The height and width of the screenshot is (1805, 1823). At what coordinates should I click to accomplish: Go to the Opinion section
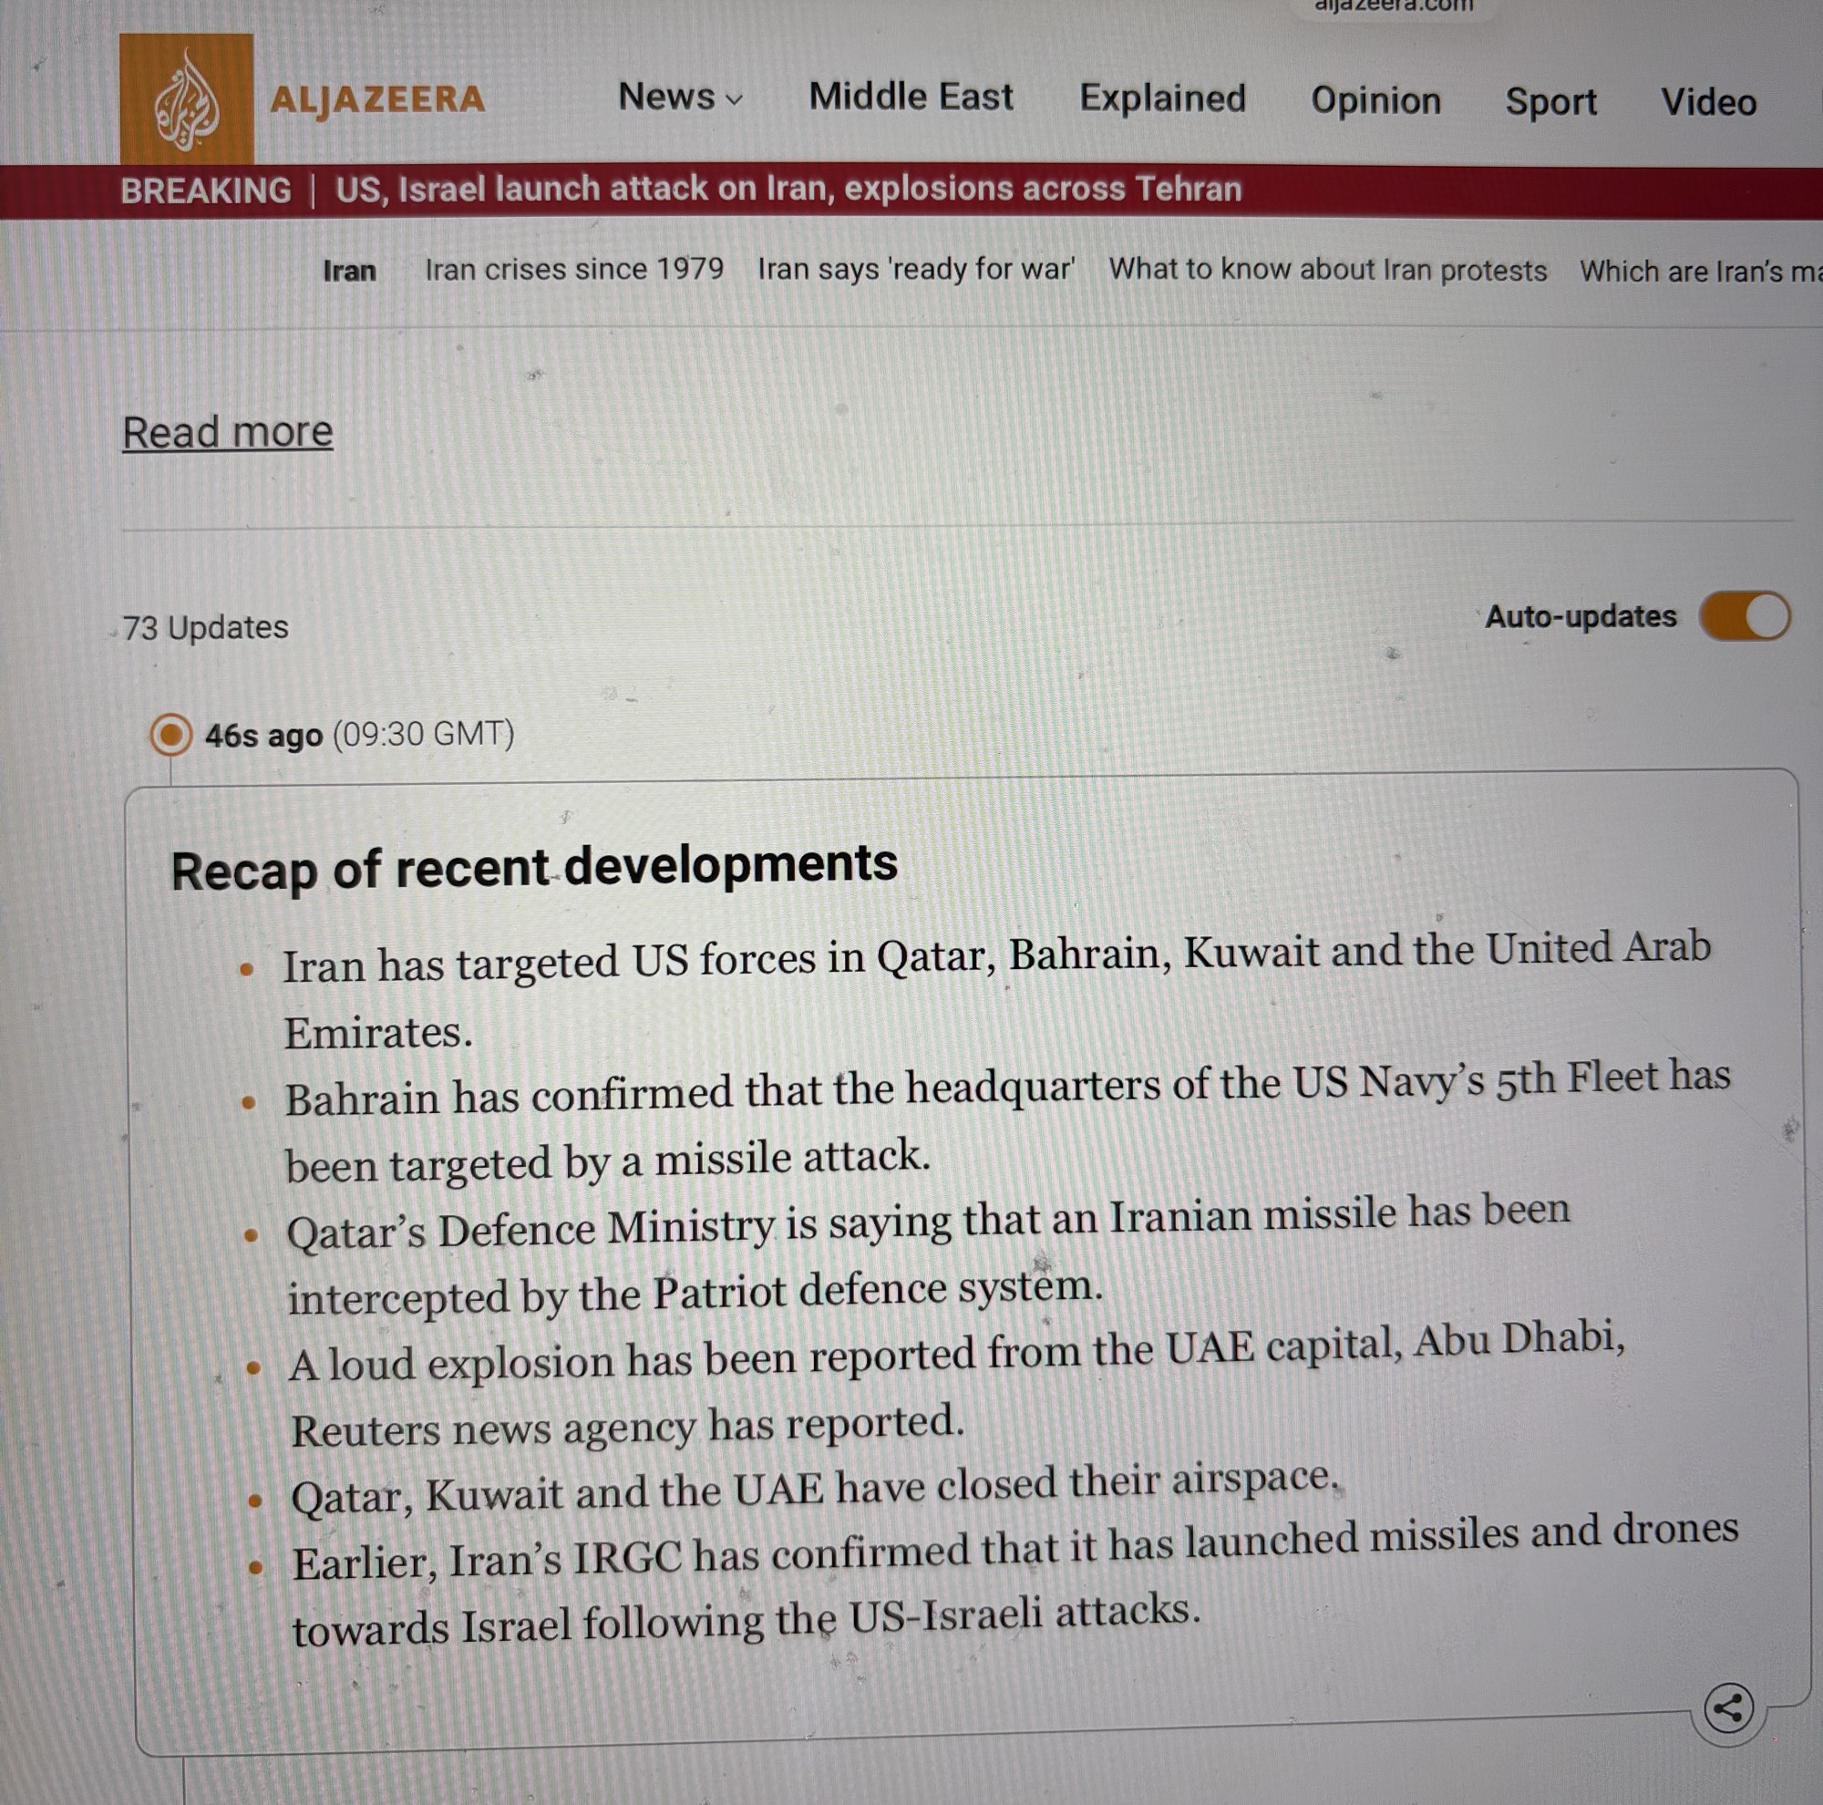[x=1375, y=100]
